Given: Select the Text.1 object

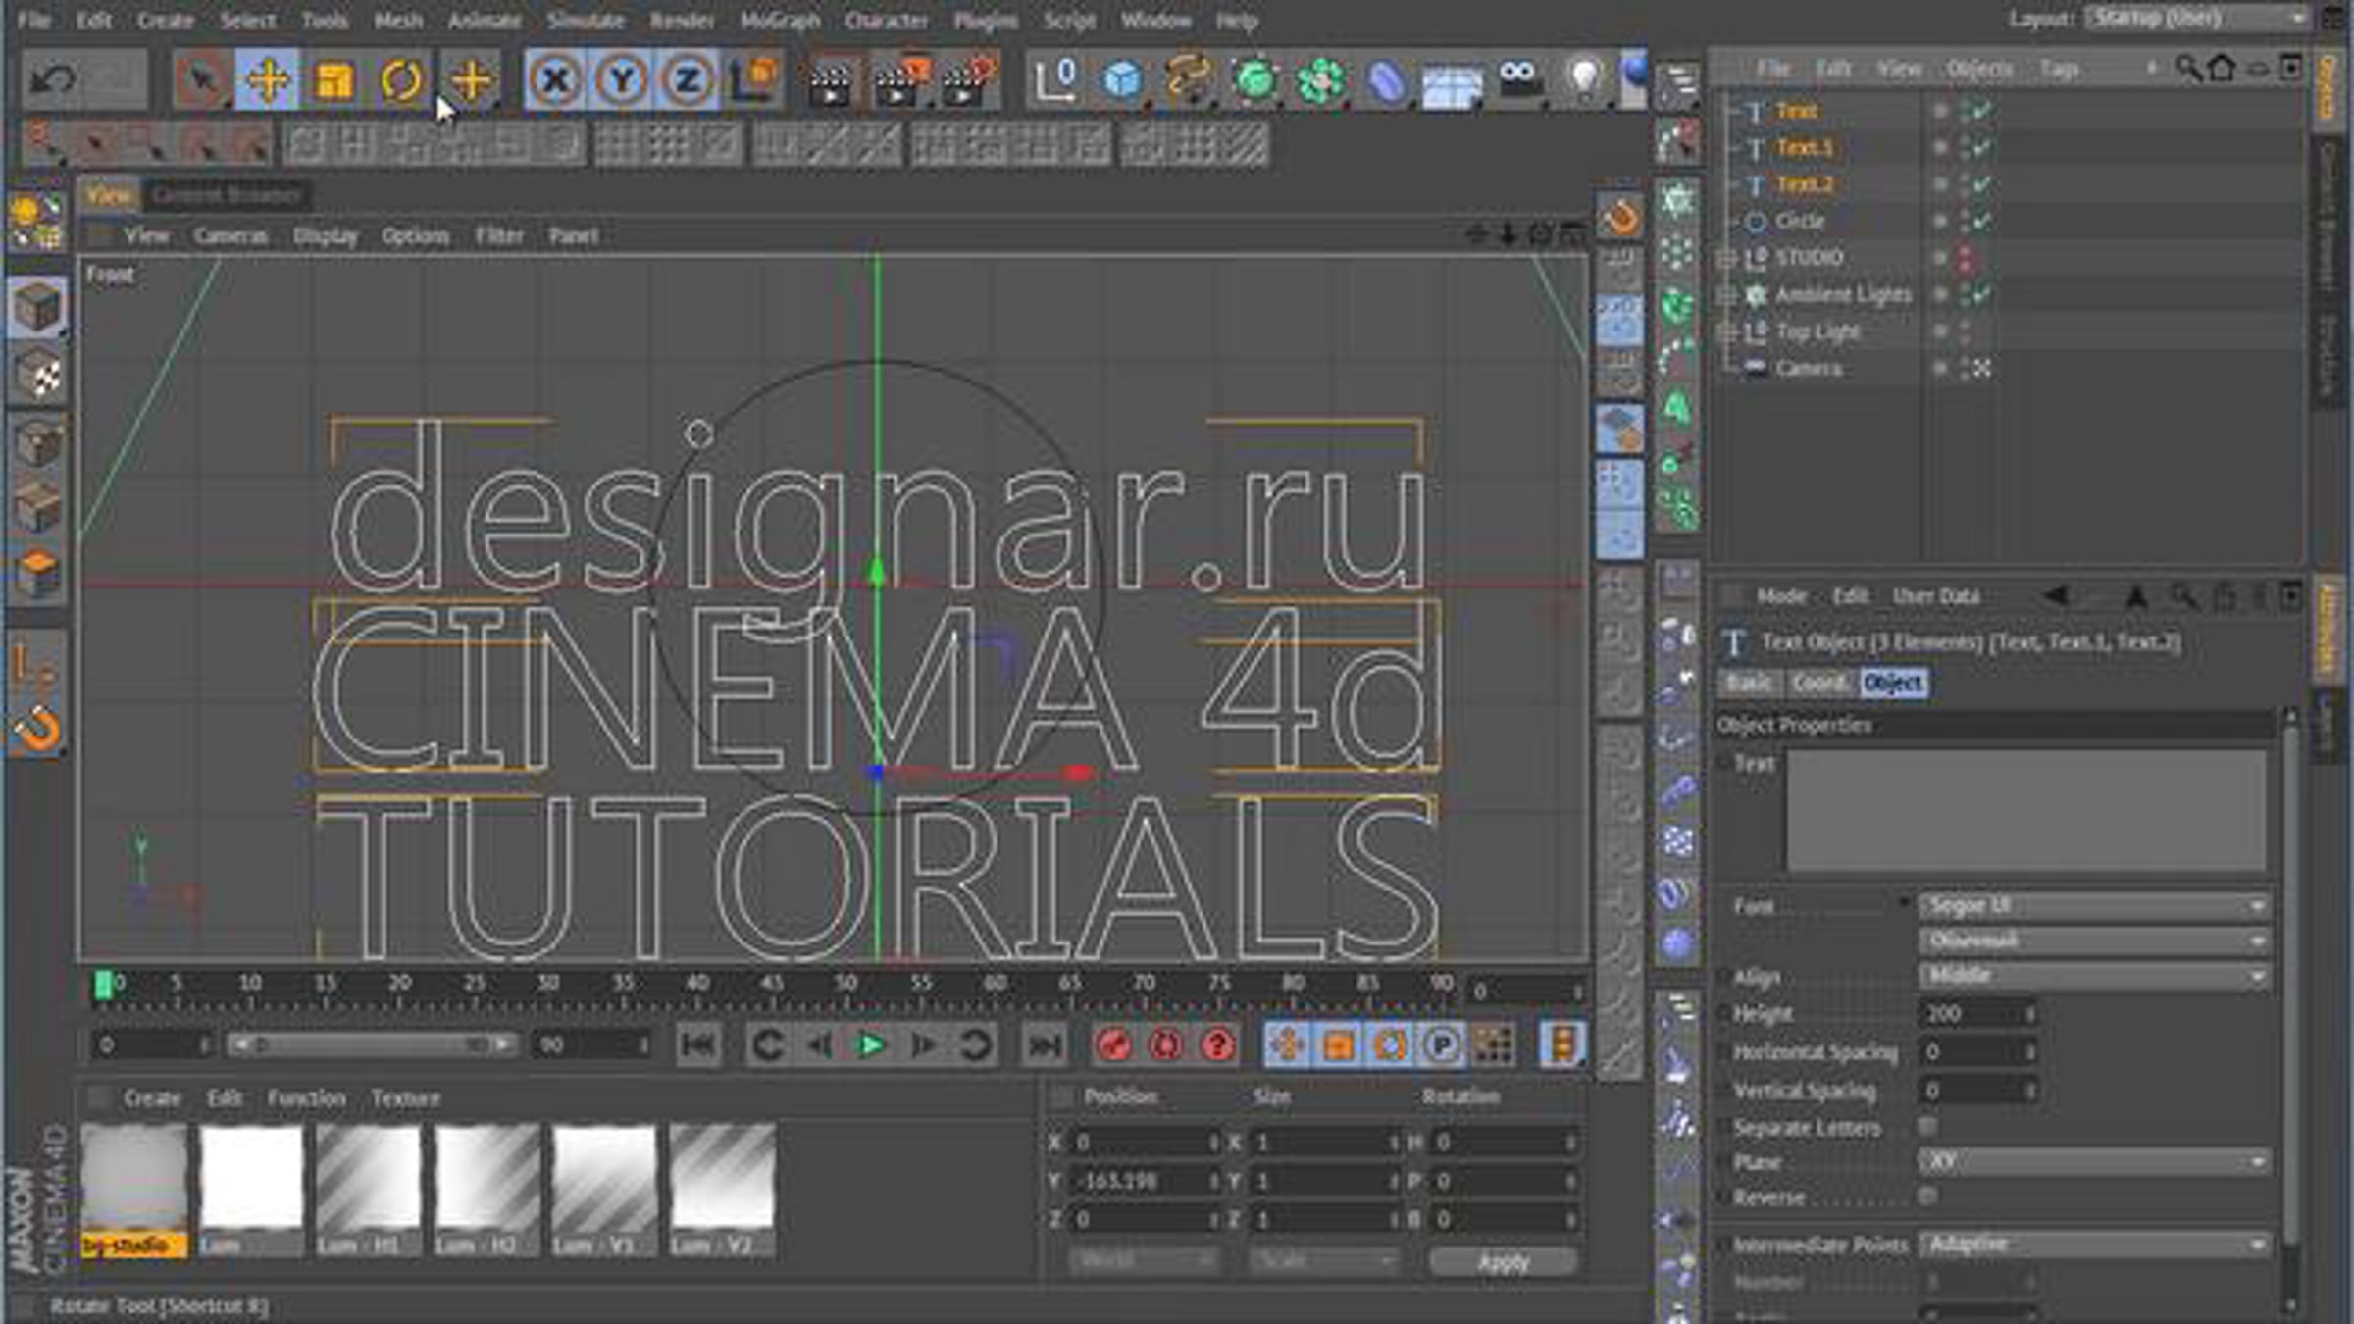Looking at the screenshot, I should click(x=1805, y=147).
